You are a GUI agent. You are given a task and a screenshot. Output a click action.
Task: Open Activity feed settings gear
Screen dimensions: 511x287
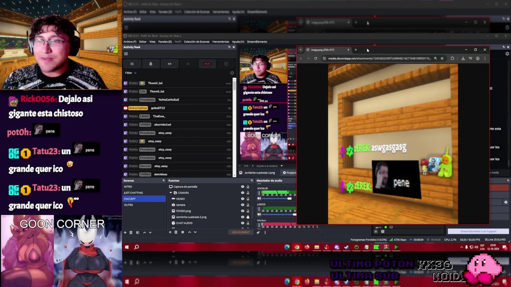pos(232,73)
